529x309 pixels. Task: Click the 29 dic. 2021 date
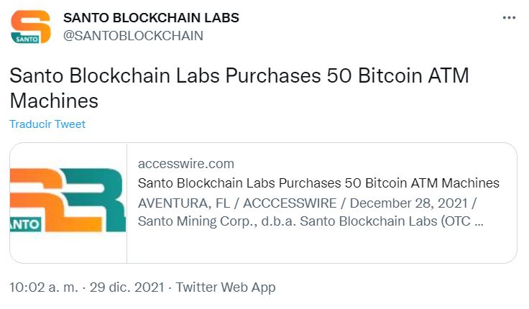126,287
